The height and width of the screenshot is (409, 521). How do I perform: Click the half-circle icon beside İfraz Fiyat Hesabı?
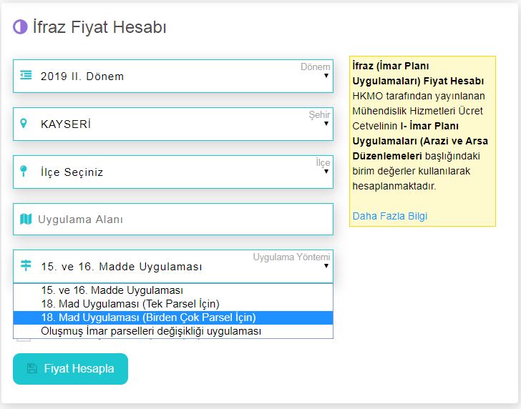20,27
